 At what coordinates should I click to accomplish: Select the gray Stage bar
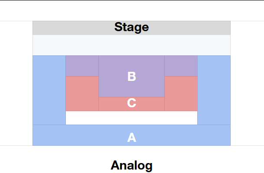65,28
